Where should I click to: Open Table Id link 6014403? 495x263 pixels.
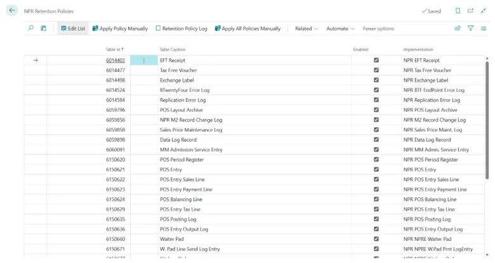click(x=115, y=60)
